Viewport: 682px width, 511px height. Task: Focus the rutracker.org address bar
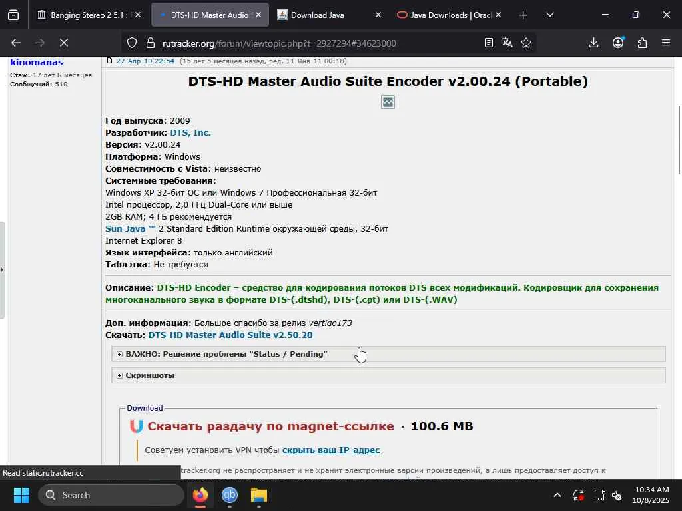[x=279, y=43]
